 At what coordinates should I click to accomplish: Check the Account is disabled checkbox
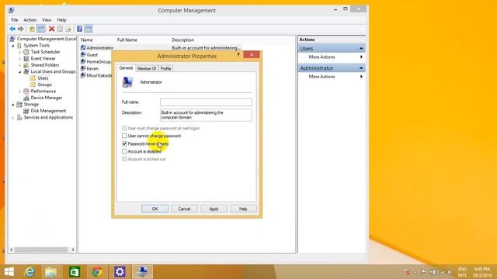(x=124, y=152)
